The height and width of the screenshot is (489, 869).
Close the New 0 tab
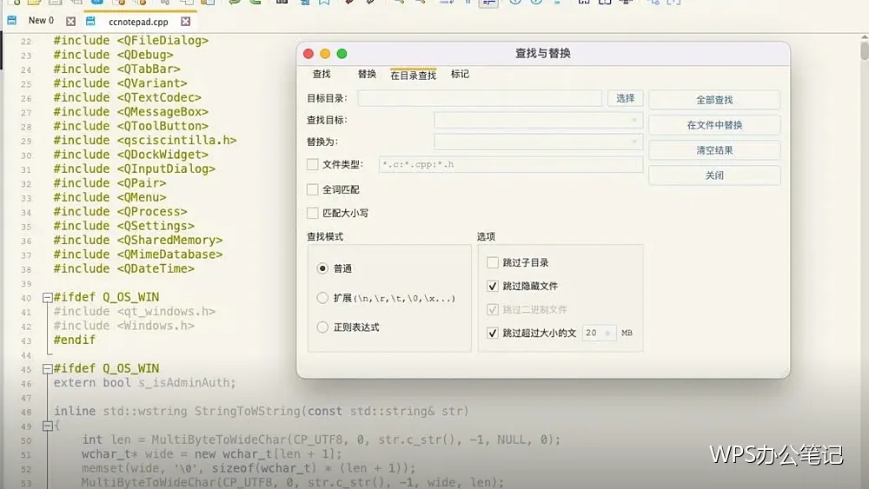(x=70, y=22)
